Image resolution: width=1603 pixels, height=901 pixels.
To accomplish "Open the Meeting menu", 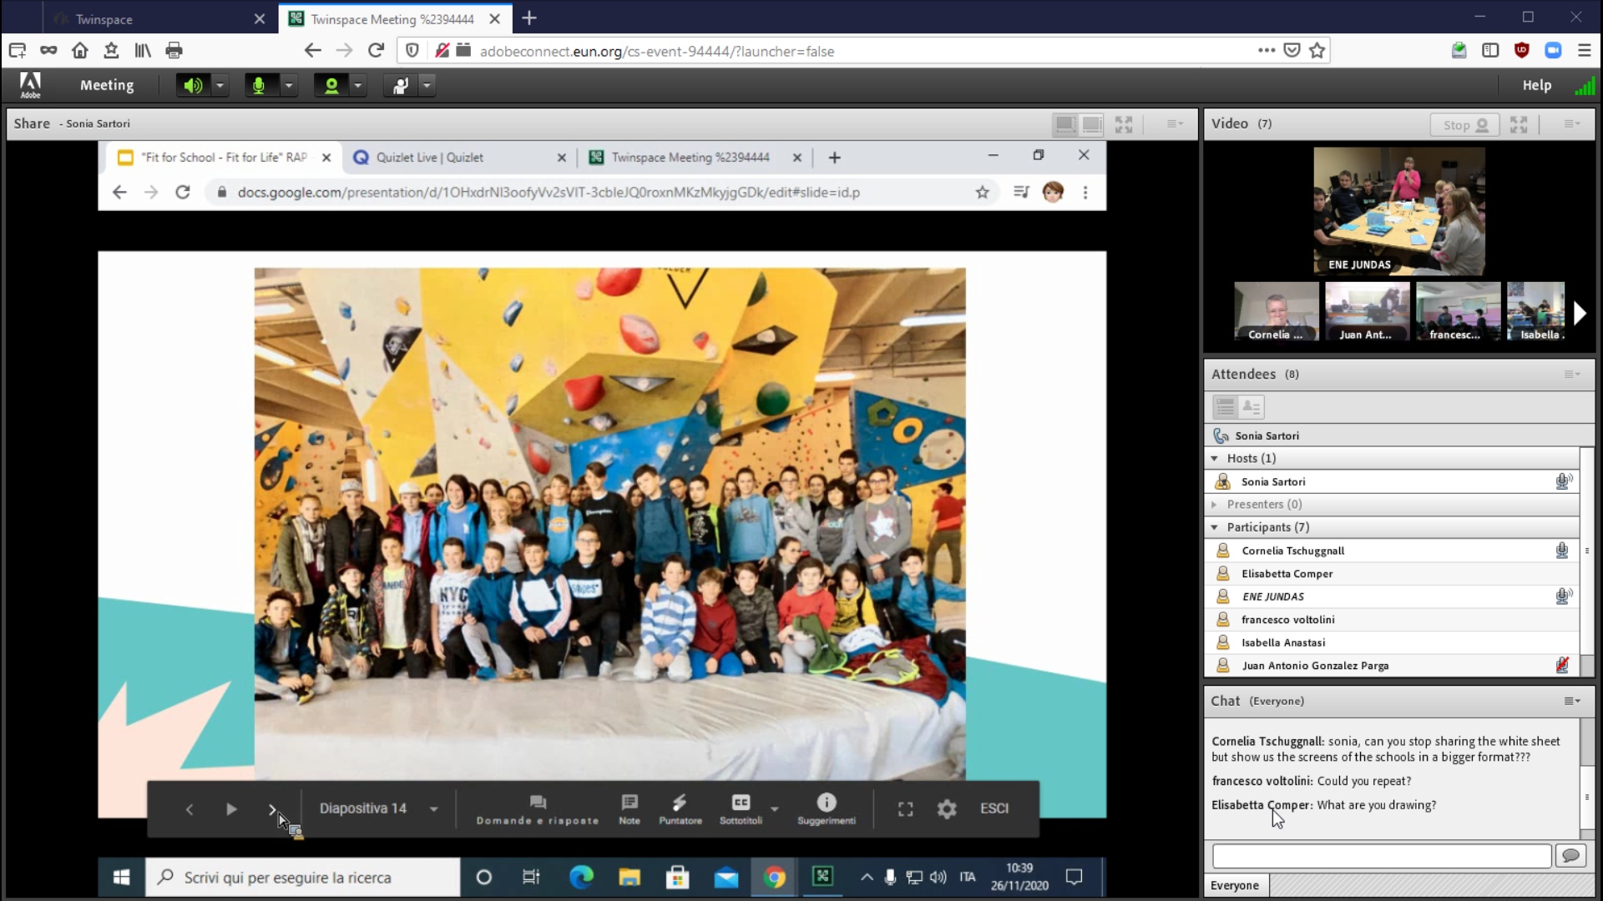I will 107,85.
